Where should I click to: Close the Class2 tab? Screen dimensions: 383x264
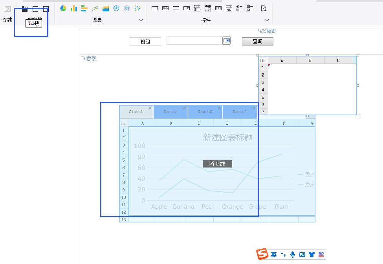(x=185, y=108)
